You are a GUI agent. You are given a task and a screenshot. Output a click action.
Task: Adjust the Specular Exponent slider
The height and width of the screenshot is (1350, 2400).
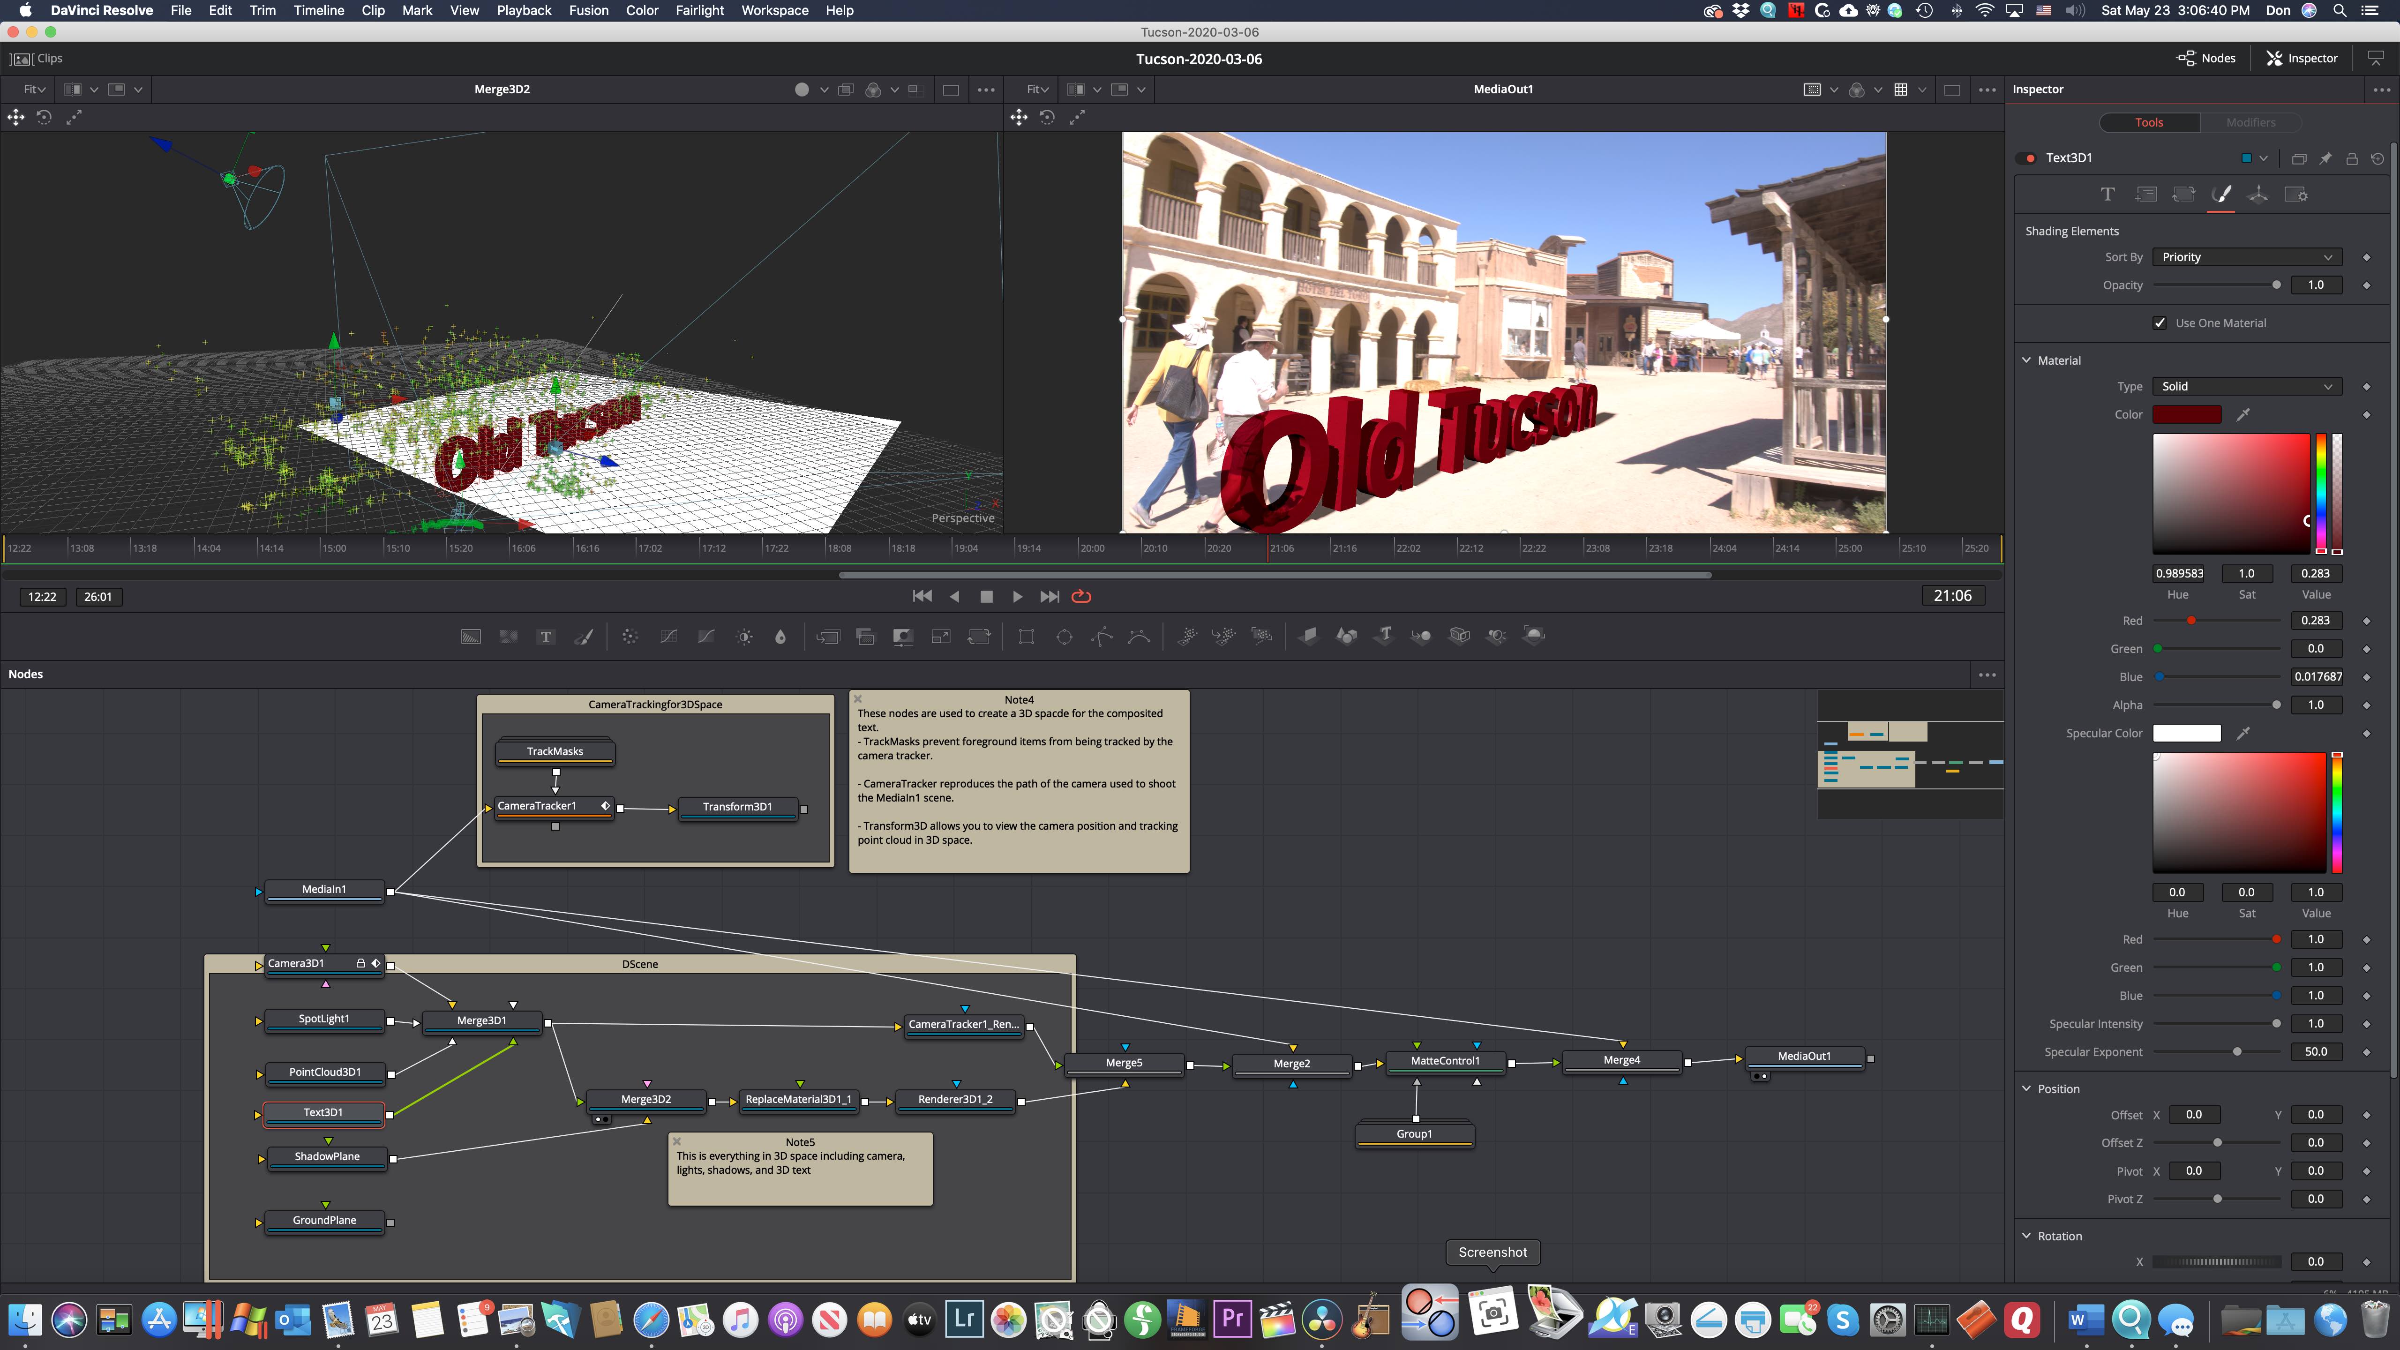coord(2217,1052)
